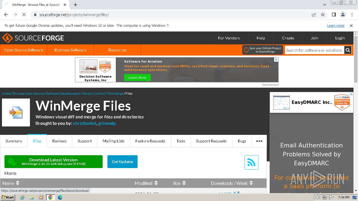Image resolution: width=358 pixels, height=201 pixels.
Task: Open the Windows Start button
Action: coord(8,197)
